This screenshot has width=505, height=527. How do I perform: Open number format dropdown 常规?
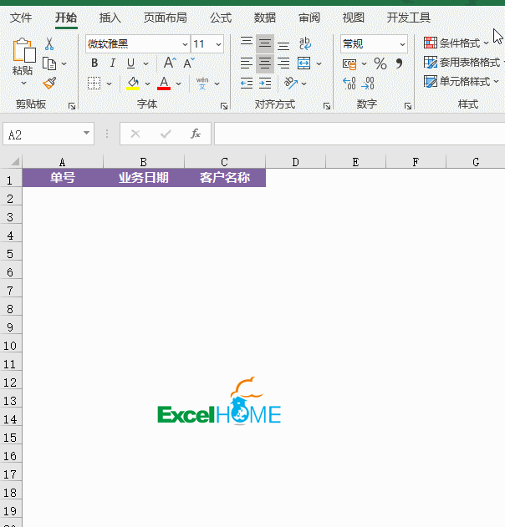pyautogui.click(x=402, y=44)
